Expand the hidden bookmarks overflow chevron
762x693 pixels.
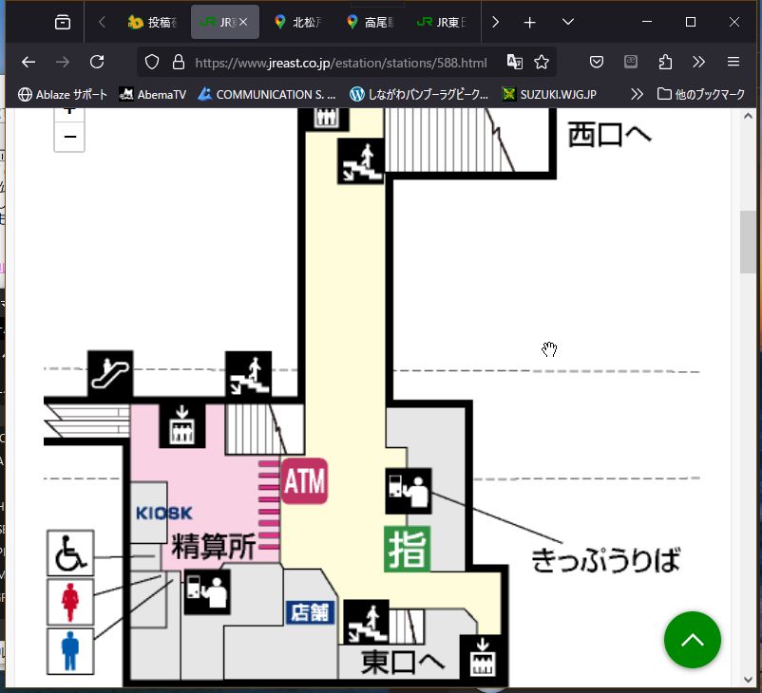tap(638, 94)
